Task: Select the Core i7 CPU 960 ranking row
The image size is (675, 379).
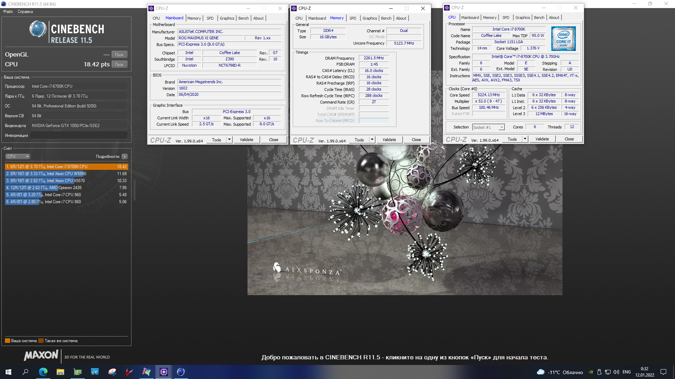Action: [66, 195]
